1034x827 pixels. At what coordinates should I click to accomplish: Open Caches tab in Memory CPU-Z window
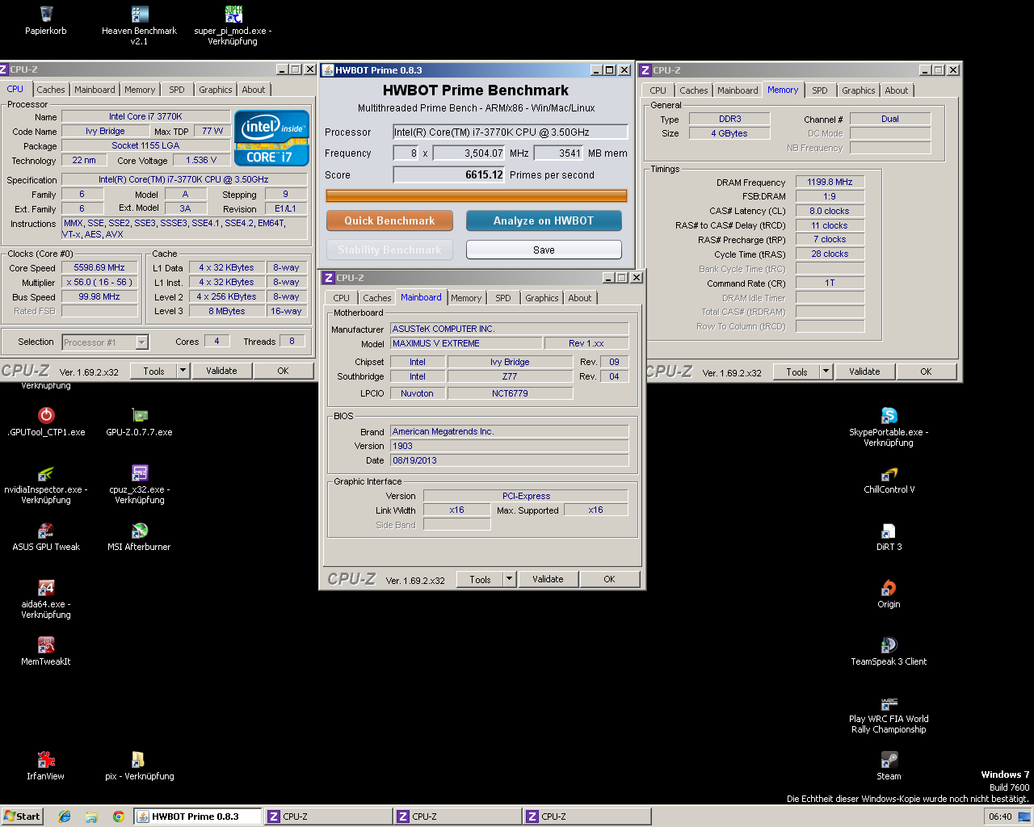pyautogui.click(x=694, y=90)
